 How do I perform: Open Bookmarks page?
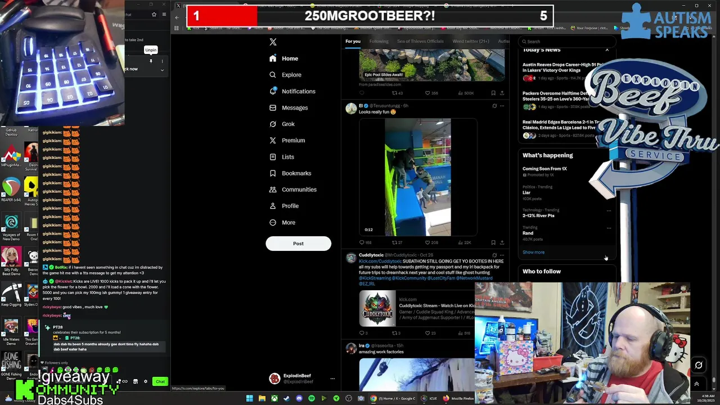(x=290, y=173)
